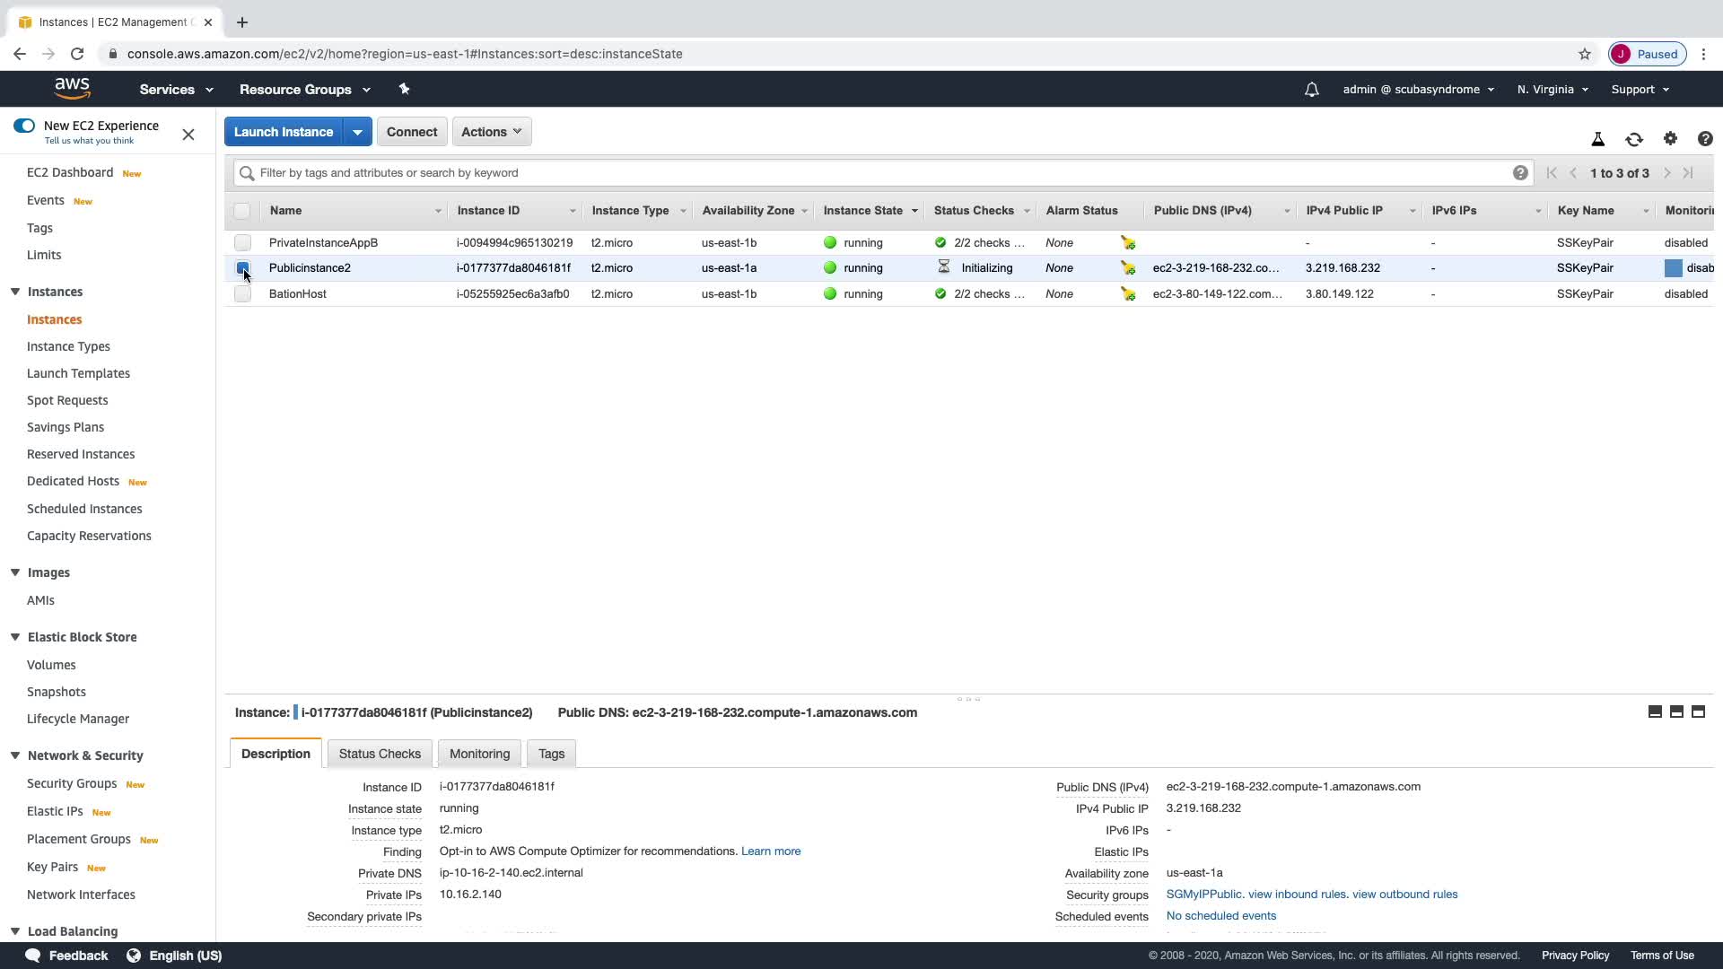Open view inbound rules link

1297,895
